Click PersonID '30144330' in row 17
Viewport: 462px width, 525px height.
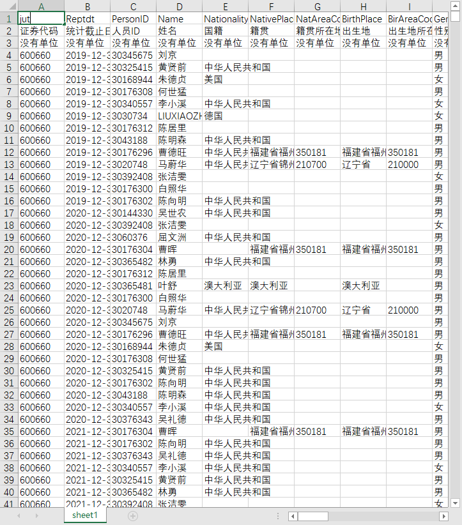134,213
